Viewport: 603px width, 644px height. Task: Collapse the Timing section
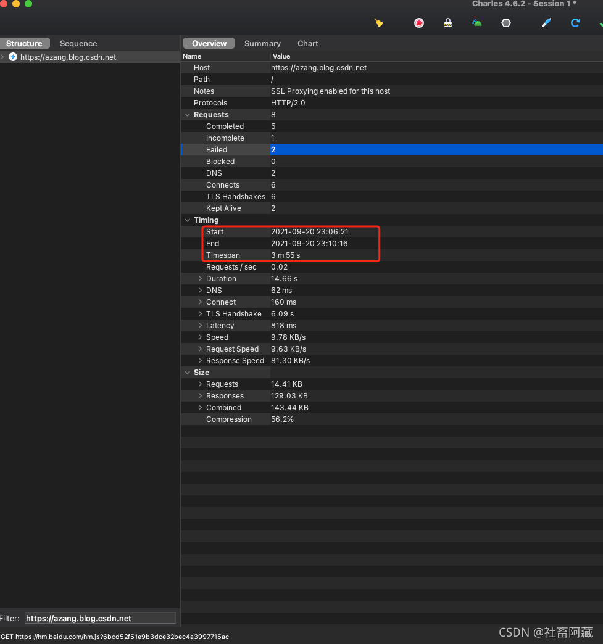(x=188, y=220)
